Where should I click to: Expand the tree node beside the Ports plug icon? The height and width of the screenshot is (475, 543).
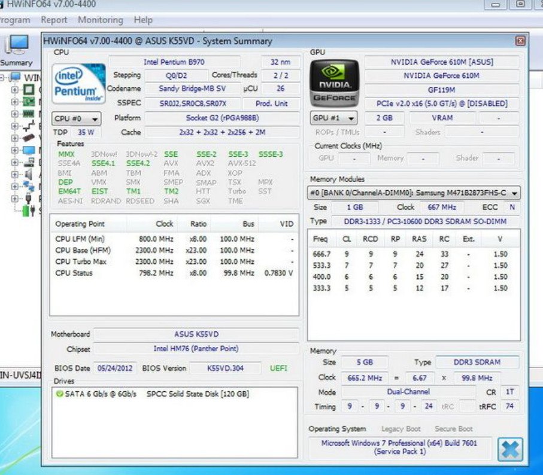coord(14,199)
